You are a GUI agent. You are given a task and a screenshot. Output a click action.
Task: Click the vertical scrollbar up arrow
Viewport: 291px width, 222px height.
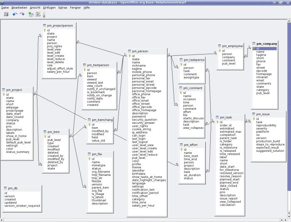pos(289,21)
